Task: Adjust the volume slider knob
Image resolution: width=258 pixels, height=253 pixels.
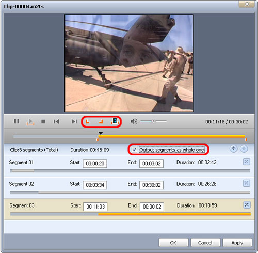Action: pyautogui.click(x=153, y=121)
